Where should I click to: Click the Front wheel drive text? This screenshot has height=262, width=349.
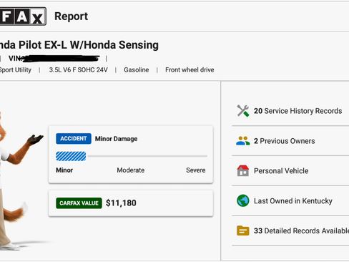(x=190, y=70)
